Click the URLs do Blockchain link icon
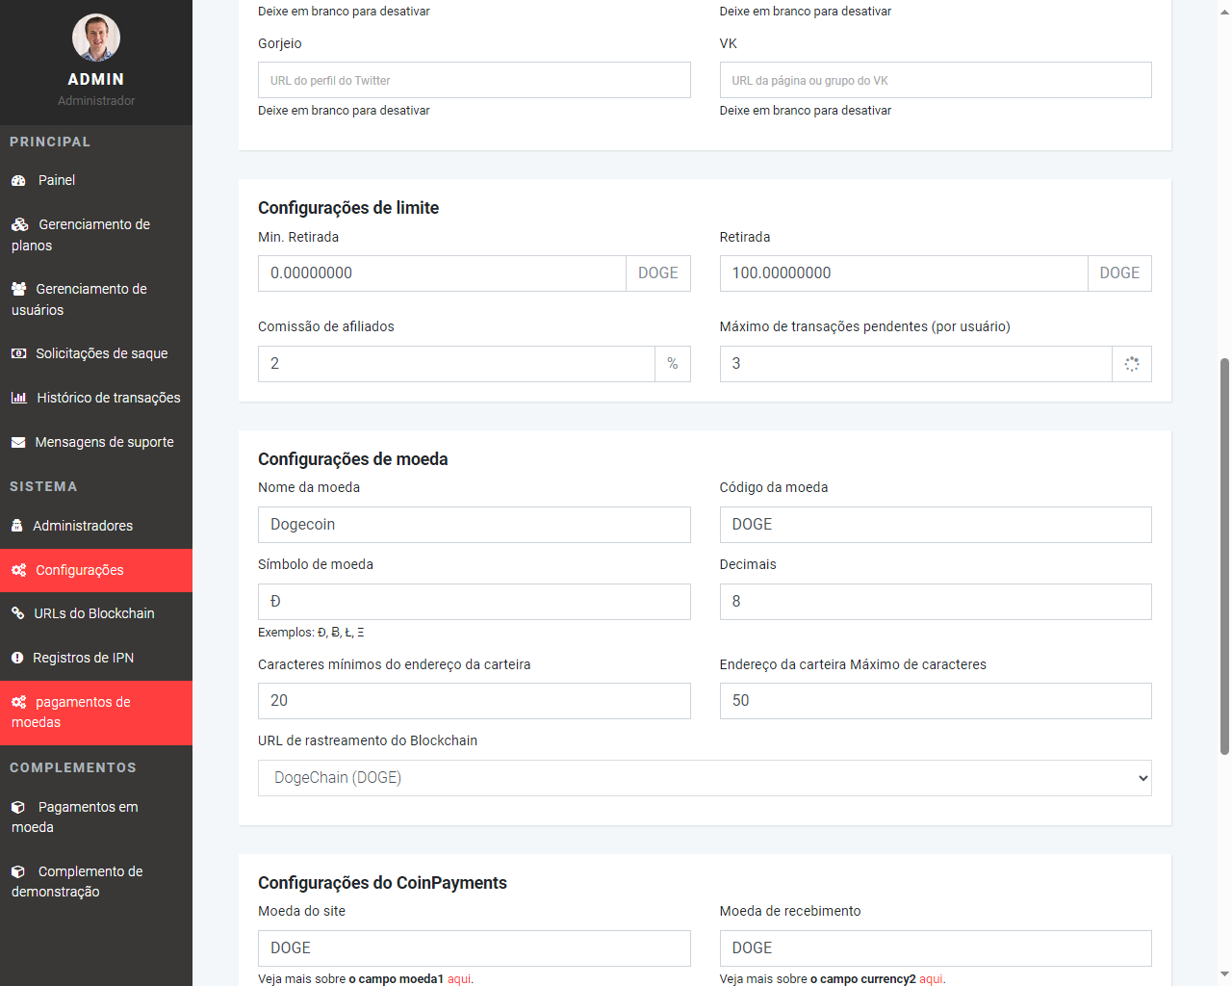Image resolution: width=1232 pixels, height=986 pixels. click(17, 613)
